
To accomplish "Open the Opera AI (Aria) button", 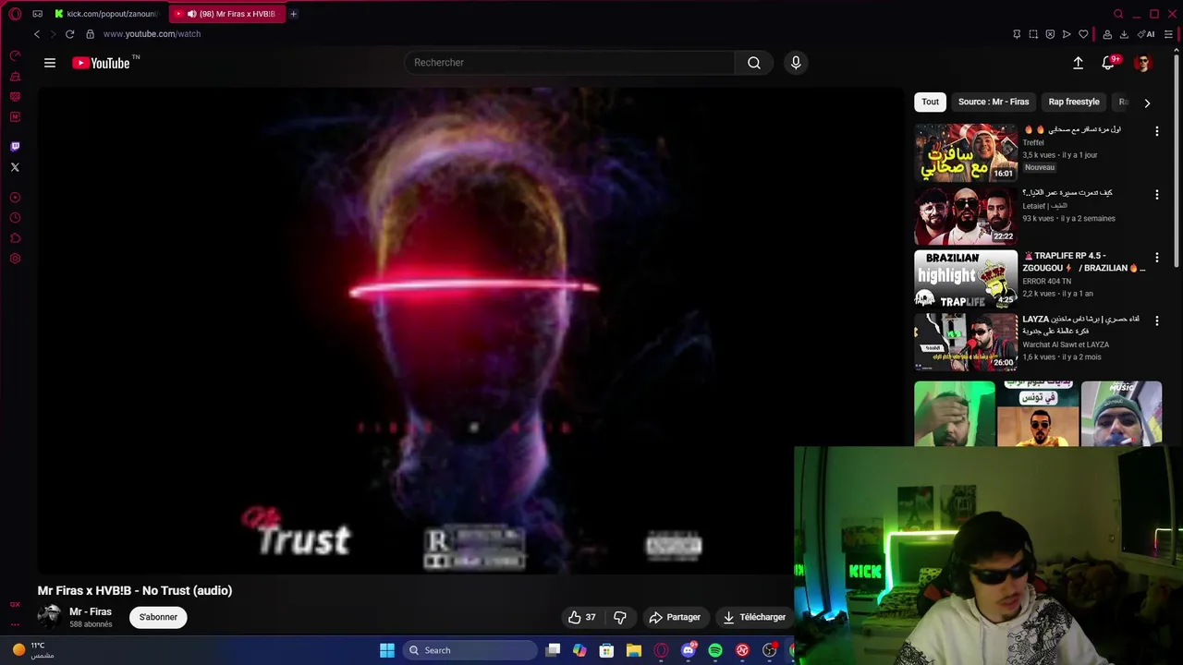I will (x=1147, y=34).
